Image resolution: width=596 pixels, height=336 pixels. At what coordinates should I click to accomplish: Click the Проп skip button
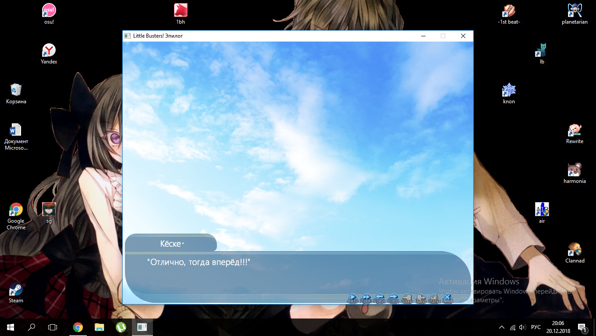366,298
